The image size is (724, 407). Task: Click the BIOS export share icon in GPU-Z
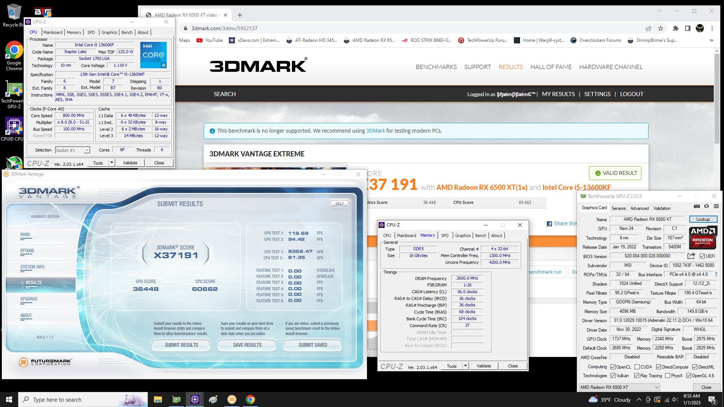click(691, 256)
